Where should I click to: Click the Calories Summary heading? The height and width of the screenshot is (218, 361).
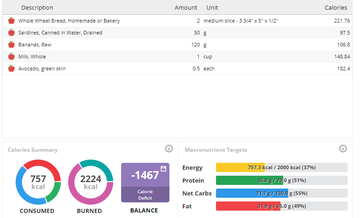(33, 150)
